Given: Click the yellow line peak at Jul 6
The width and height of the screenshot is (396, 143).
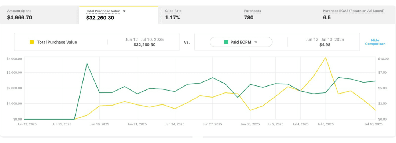Looking at the screenshot, I should [x=326, y=57].
